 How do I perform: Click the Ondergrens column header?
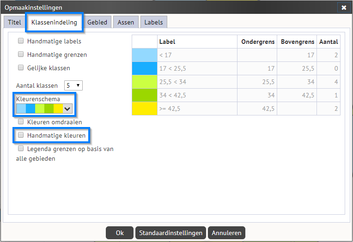257,42
